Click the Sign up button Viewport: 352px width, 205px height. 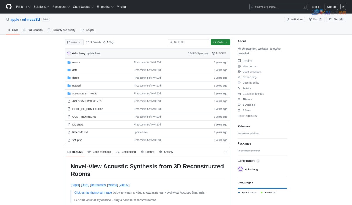[331, 7]
